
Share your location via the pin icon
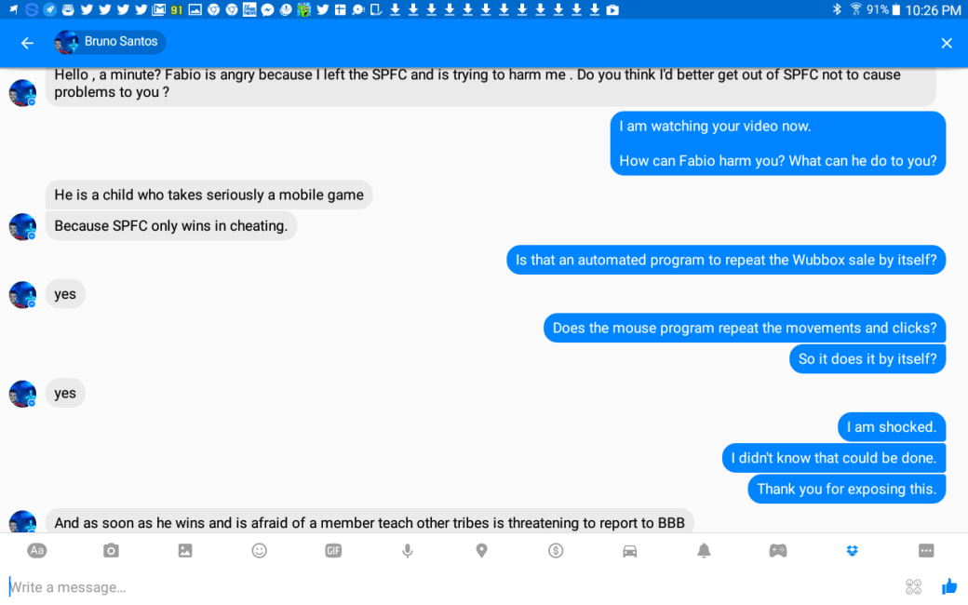481,550
